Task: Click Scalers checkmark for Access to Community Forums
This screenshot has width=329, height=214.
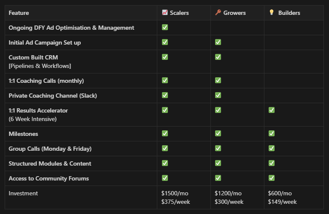Action: (x=165, y=178)
